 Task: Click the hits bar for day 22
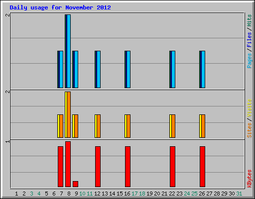(x=172, y=69)
